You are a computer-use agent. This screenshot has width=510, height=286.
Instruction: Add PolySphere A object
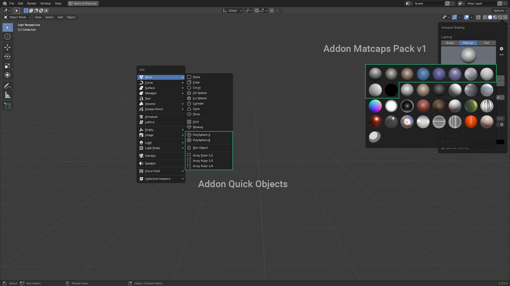click(209, 135)
